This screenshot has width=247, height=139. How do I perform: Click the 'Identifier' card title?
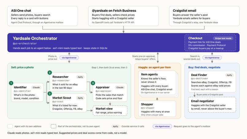click(20, 87)
